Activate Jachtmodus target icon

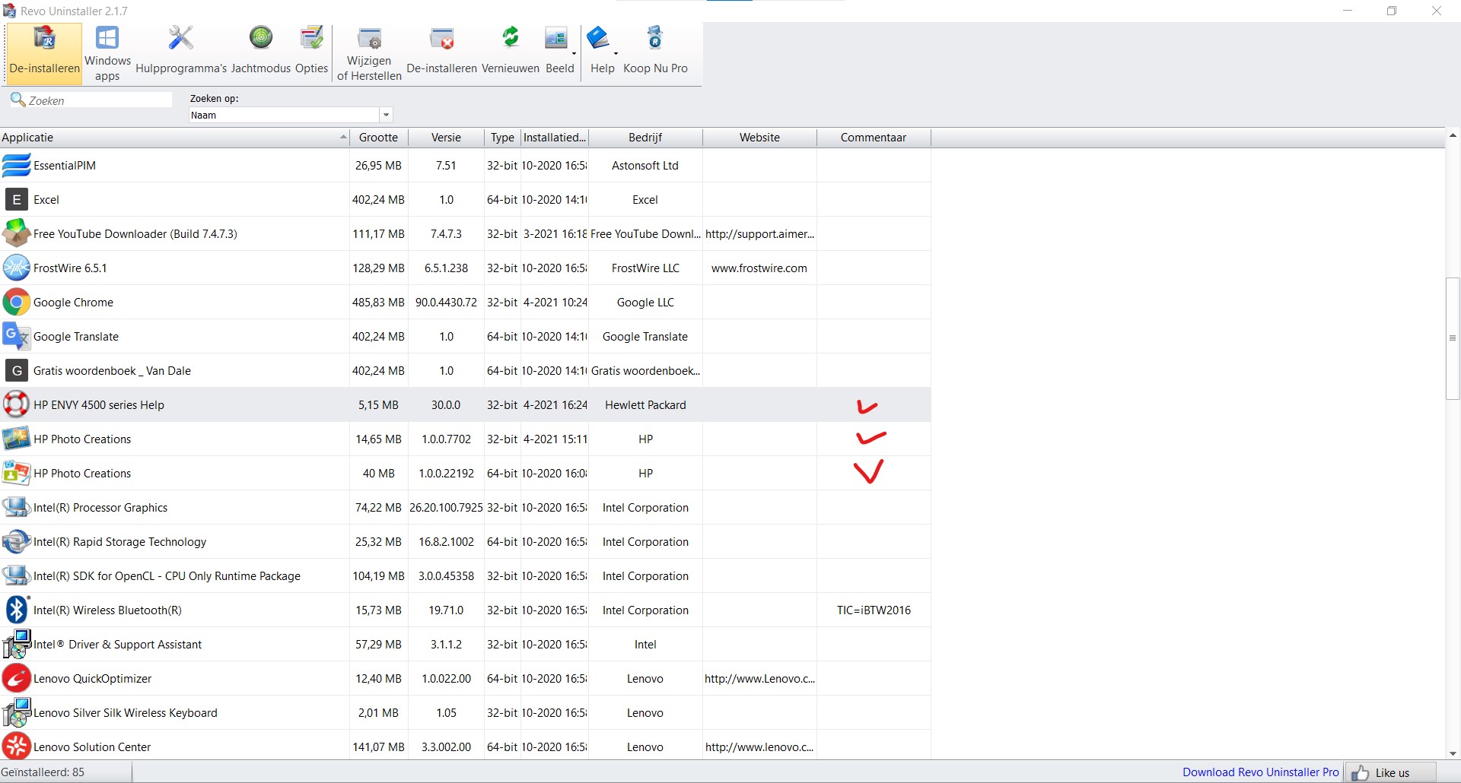[261, 37]
